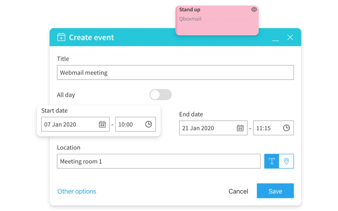
Task: Click the Title field with Webmail meeting
Action: [x=175, y=73]
